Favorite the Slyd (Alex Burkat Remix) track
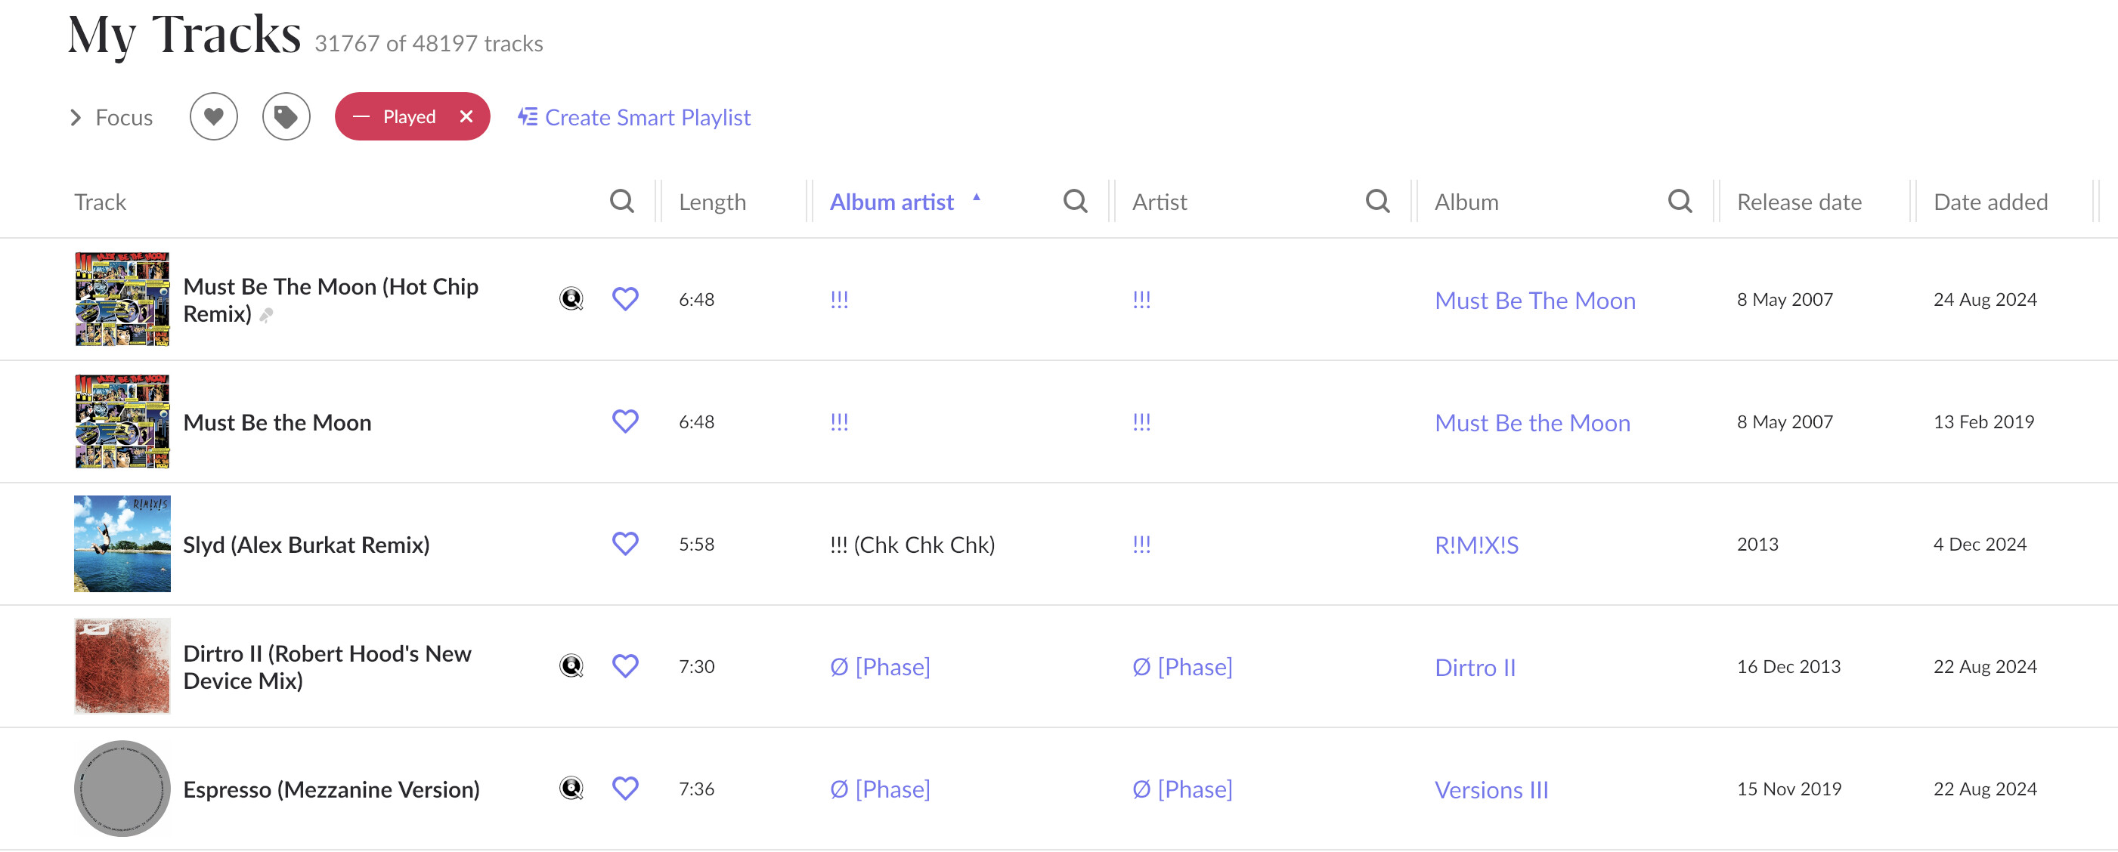Viewport: 2118px width, 852px height. (625, 544)
